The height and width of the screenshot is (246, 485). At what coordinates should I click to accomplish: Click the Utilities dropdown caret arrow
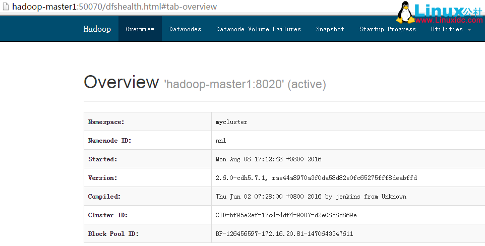(x=469, y=30)
